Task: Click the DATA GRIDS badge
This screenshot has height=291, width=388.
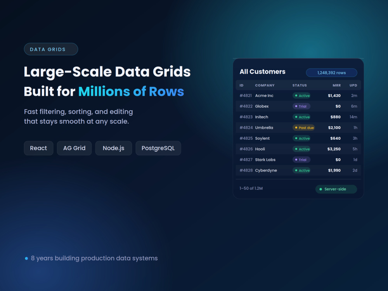Action: (x=51, y=49)
